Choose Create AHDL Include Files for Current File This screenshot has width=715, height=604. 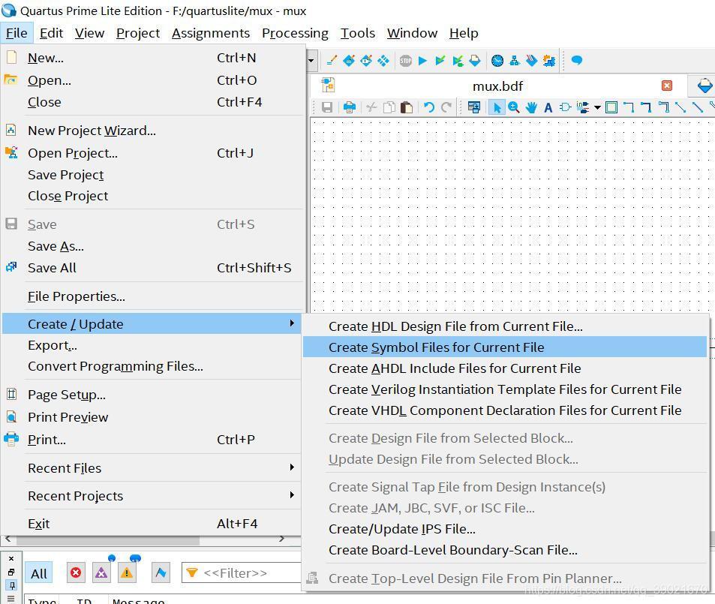point(505,368)
